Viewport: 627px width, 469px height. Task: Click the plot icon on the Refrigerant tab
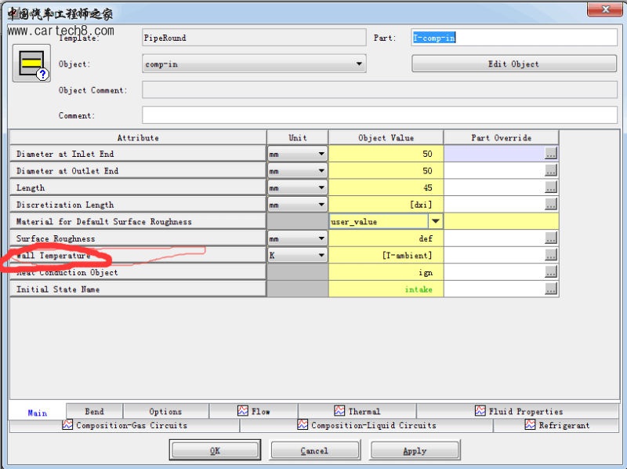point(530,424)
